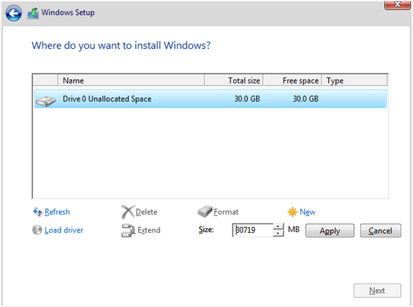Viewport: 413px width, 307px height.
Task: Click the Delete text option
Action: [x=146, y=212]
